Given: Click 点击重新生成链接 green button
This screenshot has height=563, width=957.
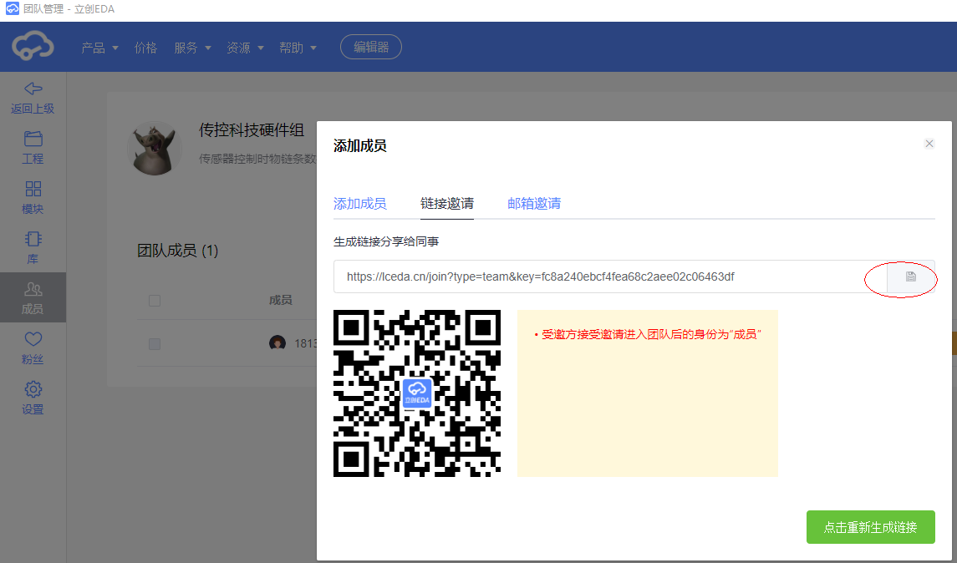Looking at the screenshot, I should [x=870, y=527].
